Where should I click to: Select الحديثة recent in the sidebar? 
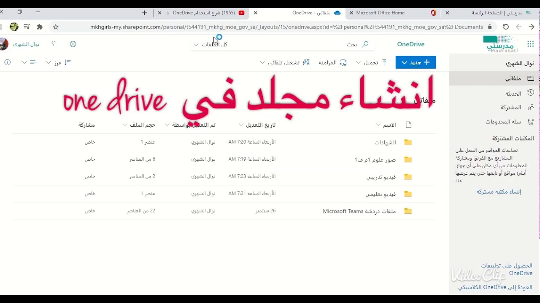click(494, 93)
